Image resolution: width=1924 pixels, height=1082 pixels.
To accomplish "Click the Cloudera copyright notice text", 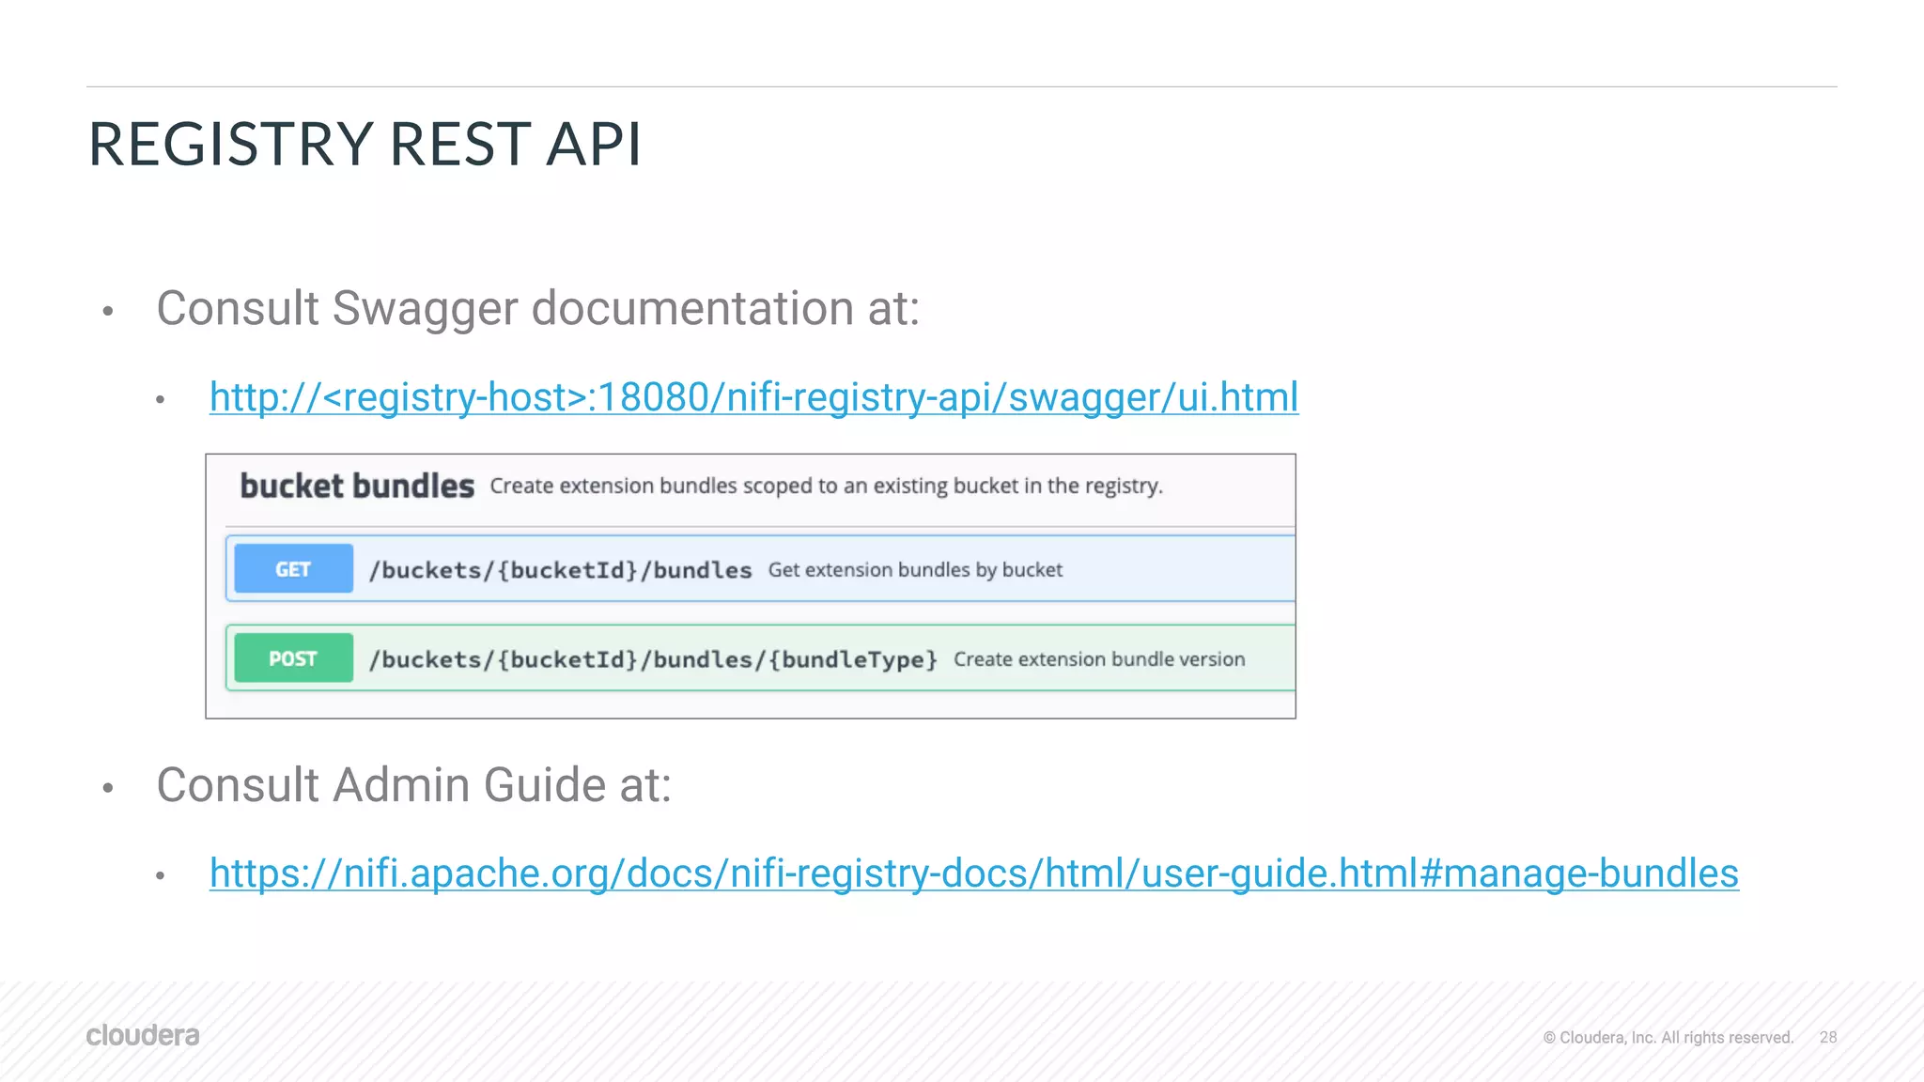I will coord(1668,1038).
